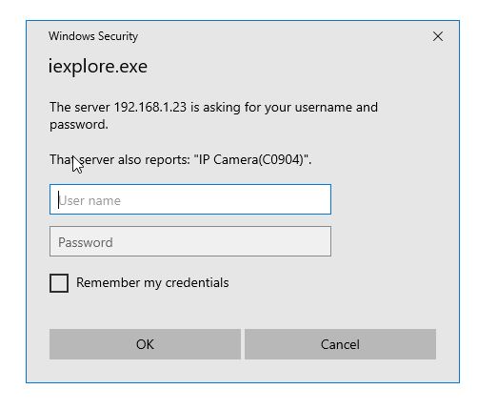The height and width of the screenshot is (410, 497).
Task: Click the 'That server also reports' line
Action: click(181, 159)
